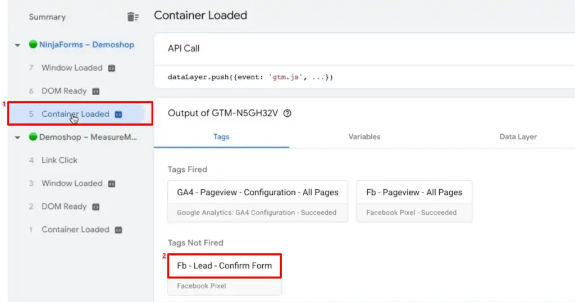
Task: Click API icon next to event 7 Window Loaded
Action: [x=112, y=68]
